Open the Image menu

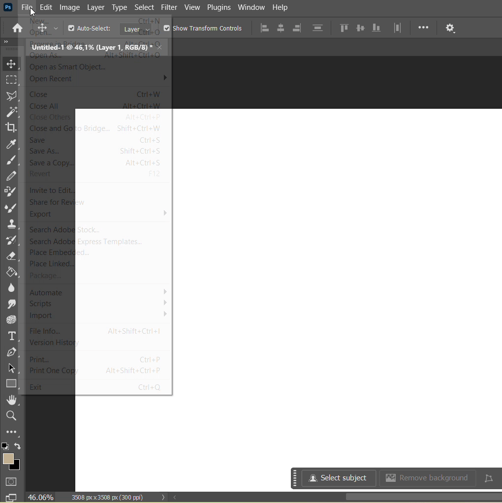point(69,7)
